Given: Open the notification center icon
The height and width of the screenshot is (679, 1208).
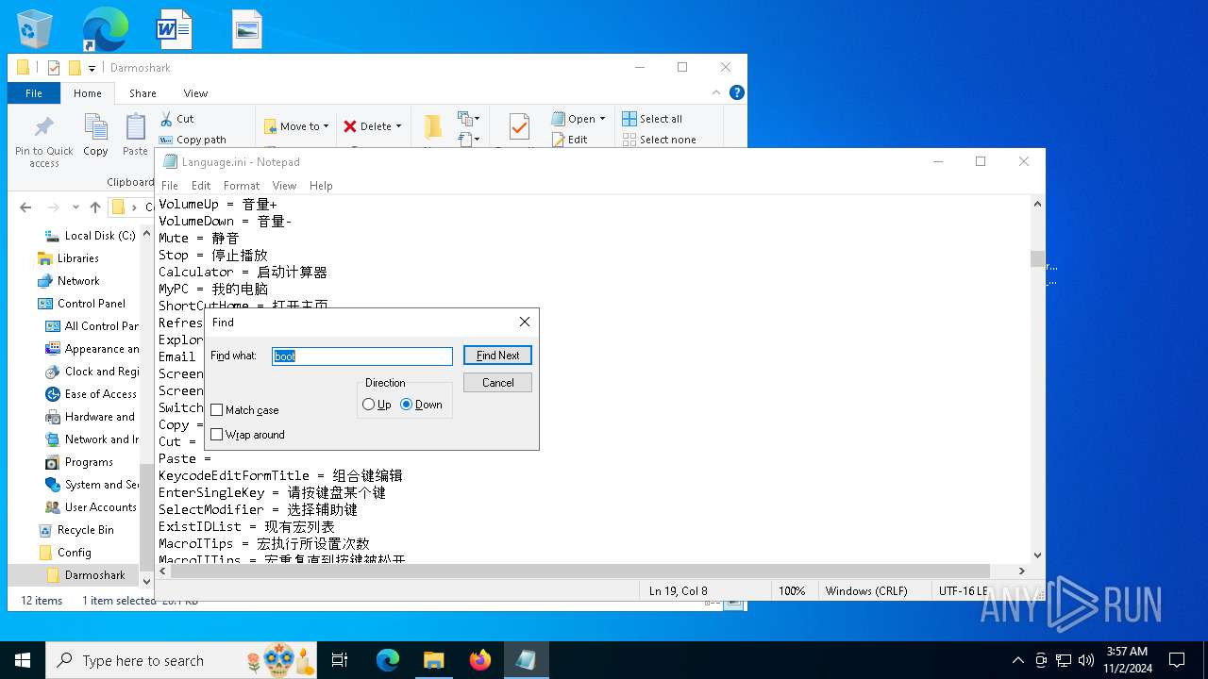Looking at the screenshot, I should click(1177, 660).
